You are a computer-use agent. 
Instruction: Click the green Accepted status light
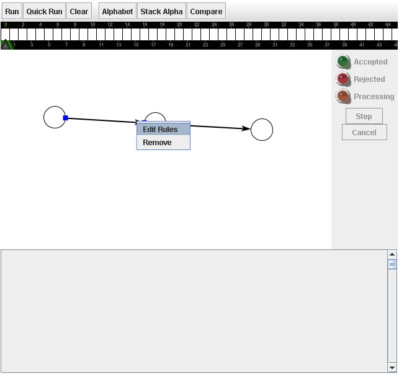pos(343,62)
